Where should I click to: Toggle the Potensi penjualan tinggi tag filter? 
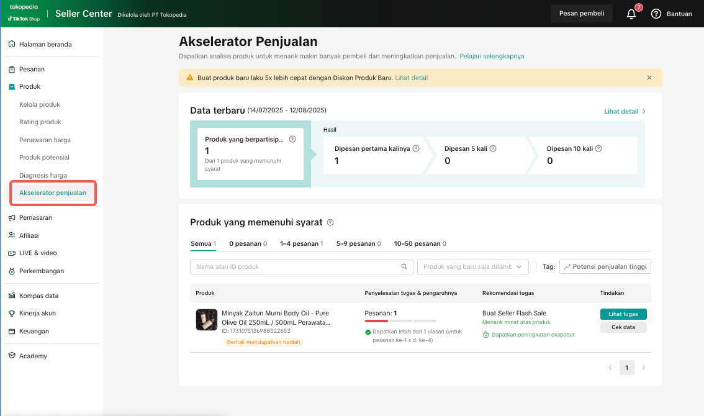tap(605, 266)
